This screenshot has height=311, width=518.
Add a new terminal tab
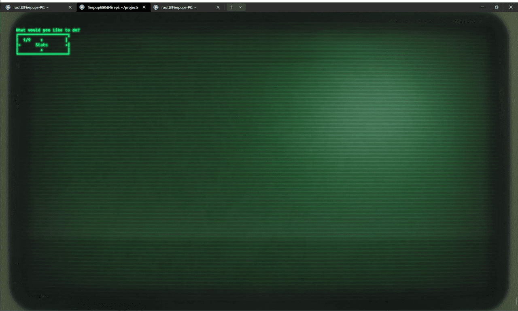(x=231, y=7)
